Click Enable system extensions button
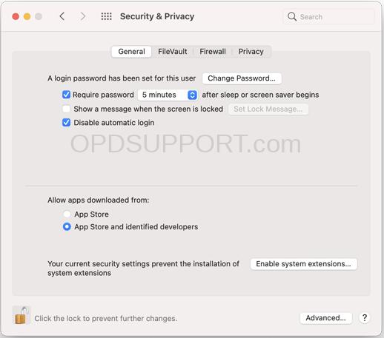The image size is (384, 338). pyautogui.click(x=303, y=264)
